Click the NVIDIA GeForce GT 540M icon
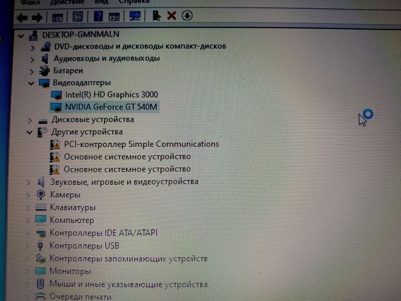This screenshot has width=401, height=301. click(x=56, y=107)
